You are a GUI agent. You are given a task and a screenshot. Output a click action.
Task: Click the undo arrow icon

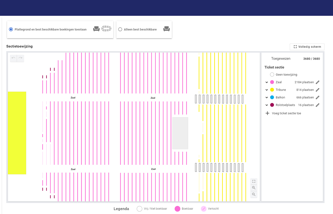pos(13,58)
